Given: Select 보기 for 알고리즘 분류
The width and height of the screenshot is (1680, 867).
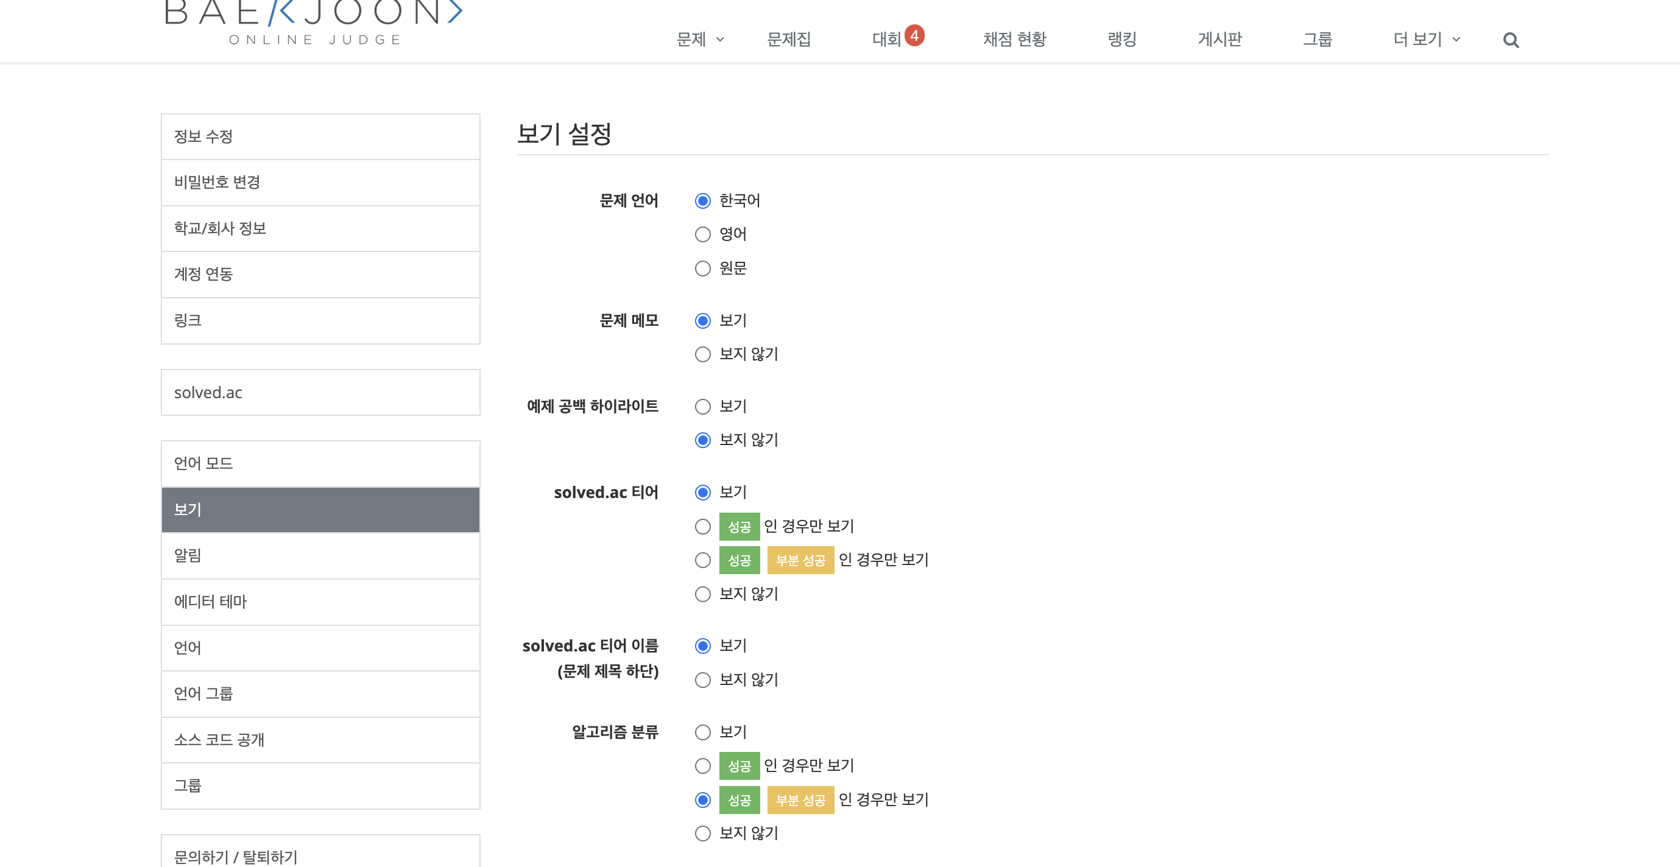Looking at the screenshot, I should coord(702,732).
